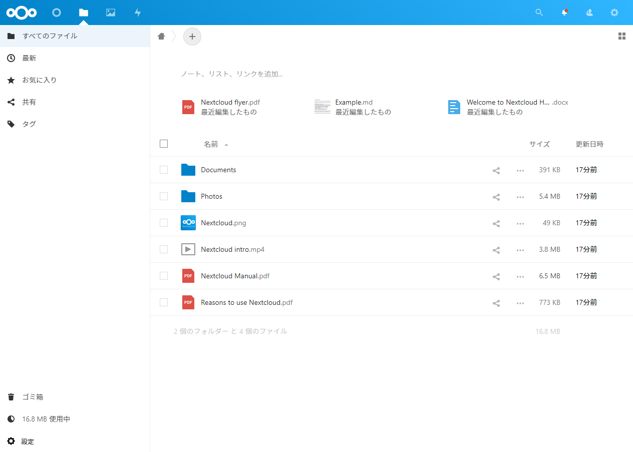The image size is (633, 452).
Task: Click the note input field ノート、リスト、リンクを追加
Action: tap(232, 74)
